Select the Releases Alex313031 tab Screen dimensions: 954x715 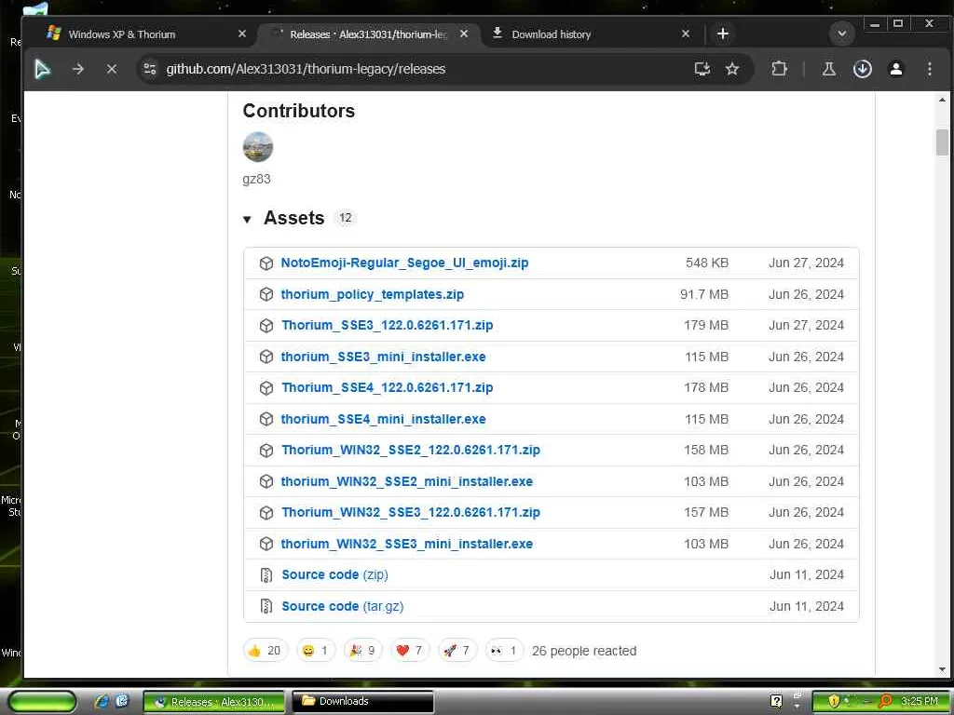click(x=369, y=34)
